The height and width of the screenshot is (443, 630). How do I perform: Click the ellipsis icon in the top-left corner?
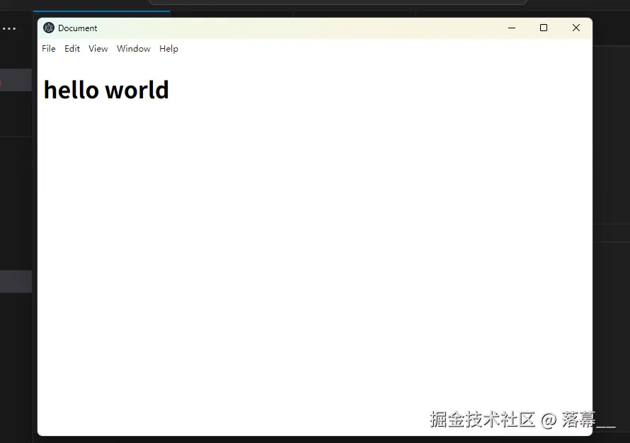point(9,28)
